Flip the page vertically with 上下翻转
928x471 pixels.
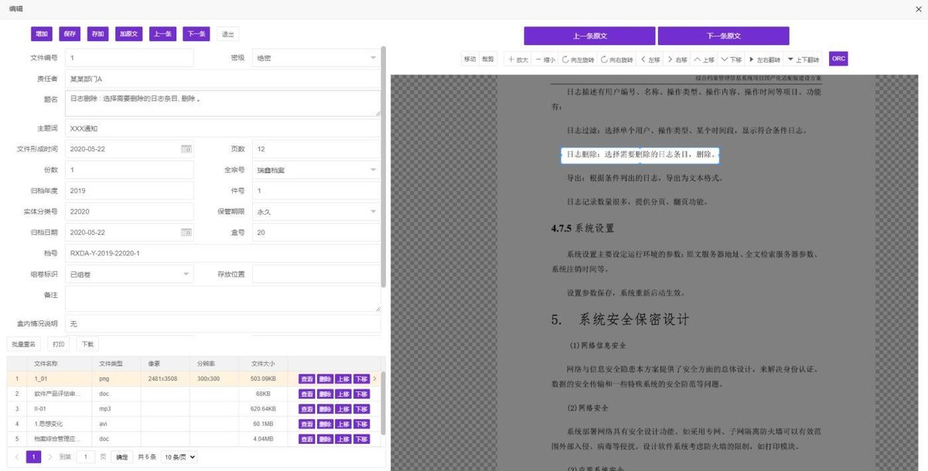(x=803, y=59)
